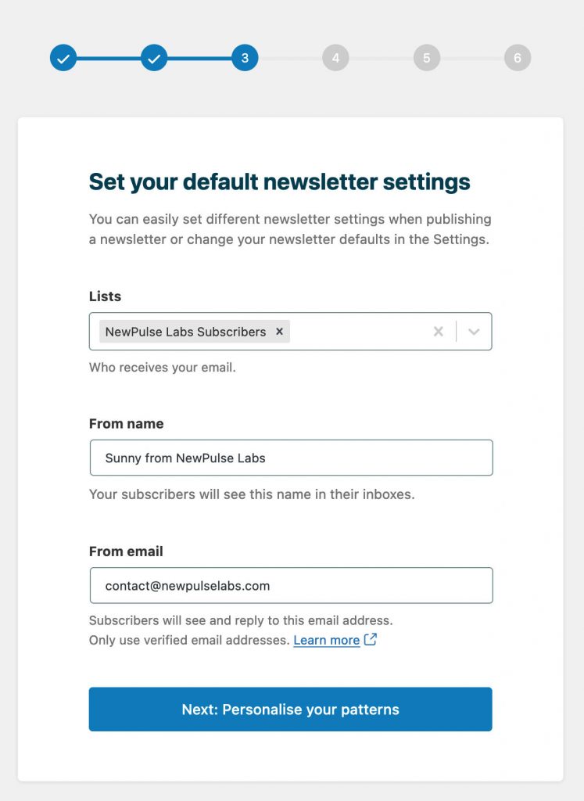The image size is (584, 801).
Task: Click the Lists field label
Action: pyautogui.click(x=105, y=296)
